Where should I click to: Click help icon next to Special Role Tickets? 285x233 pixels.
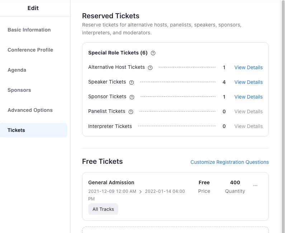tap(153, 53)
